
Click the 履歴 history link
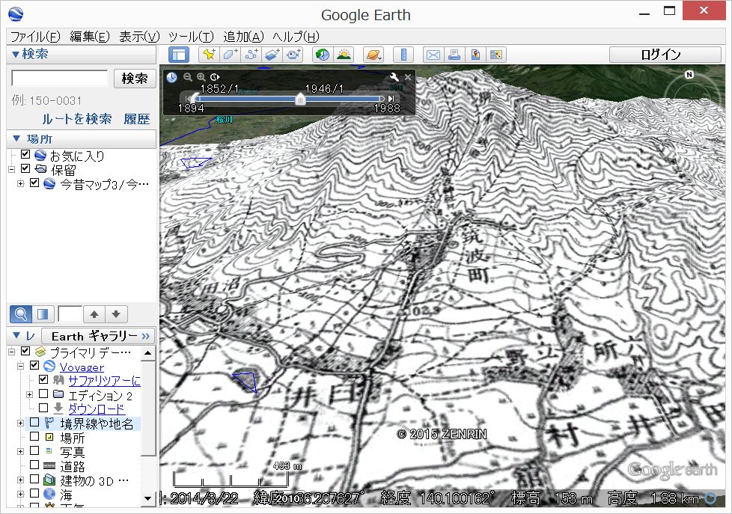coord(137,119)
